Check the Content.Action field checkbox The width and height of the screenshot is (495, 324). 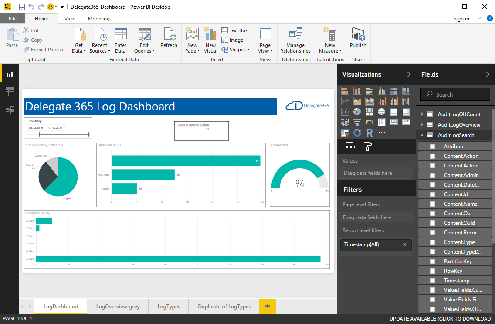click(x=432, y=156)
